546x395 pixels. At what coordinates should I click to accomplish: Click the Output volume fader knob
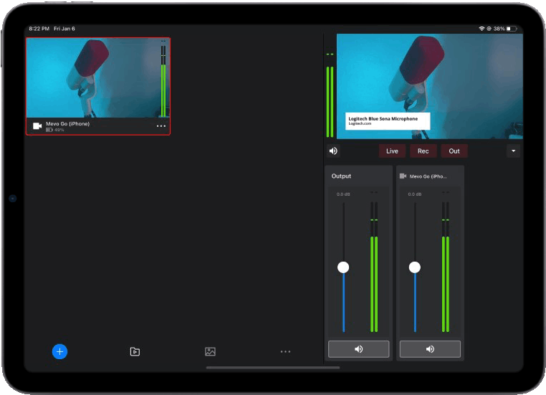point(343,267)
